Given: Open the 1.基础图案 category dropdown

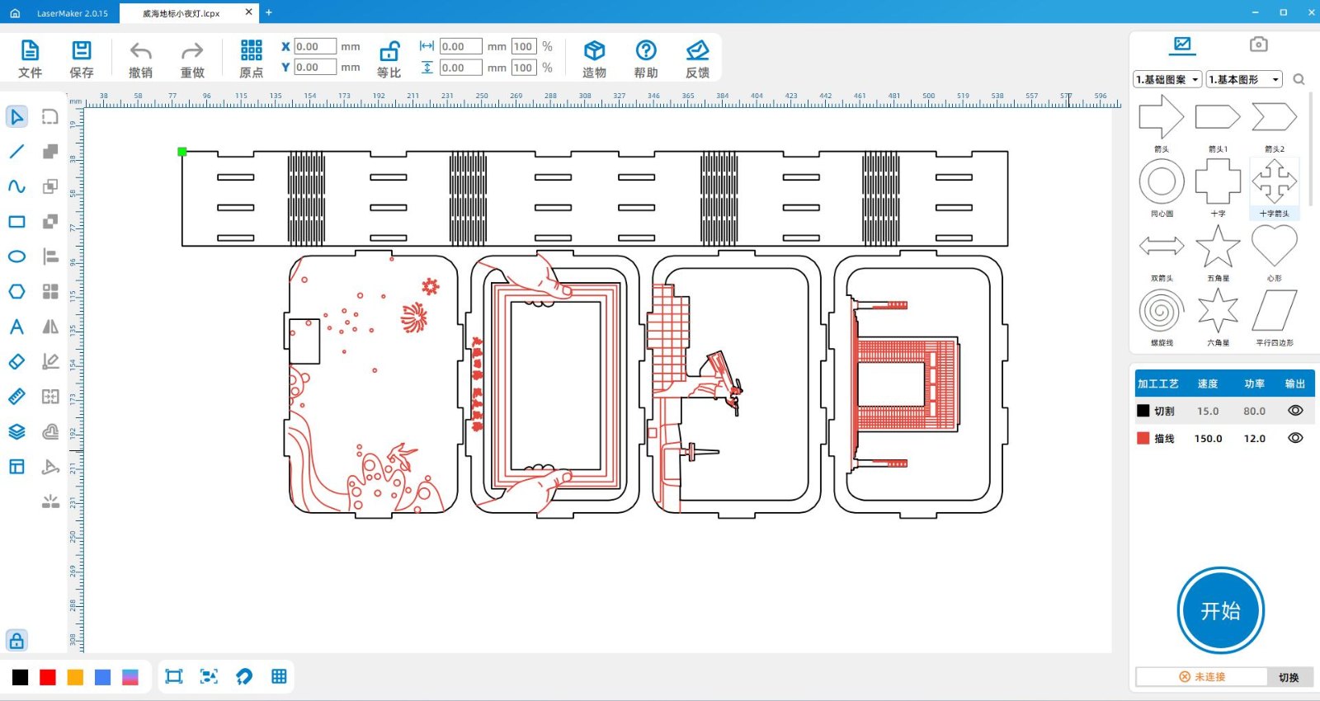Looking at the screenshot, I should pos(1167,80).
